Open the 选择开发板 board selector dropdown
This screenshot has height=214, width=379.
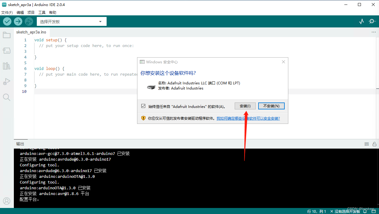tap(71, 21)
